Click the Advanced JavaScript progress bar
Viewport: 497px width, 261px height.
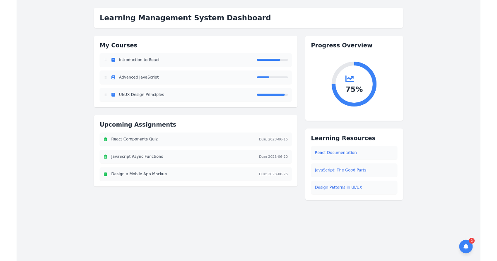pyautogui.click(x=272, y=77)
